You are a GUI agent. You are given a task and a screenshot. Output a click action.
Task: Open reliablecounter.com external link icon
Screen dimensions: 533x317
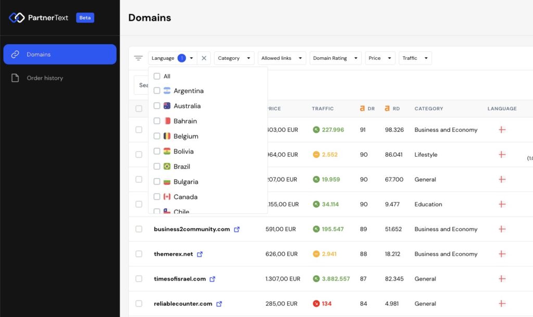click(219, 304)
